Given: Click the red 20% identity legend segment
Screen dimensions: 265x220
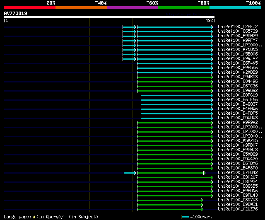Looking at the screenshot, I should pyautogui.click(x=30, y=7).
